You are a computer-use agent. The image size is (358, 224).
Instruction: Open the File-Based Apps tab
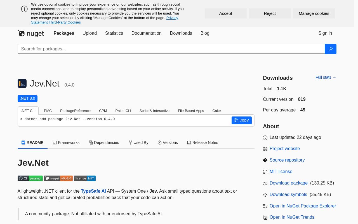(191, 111)
